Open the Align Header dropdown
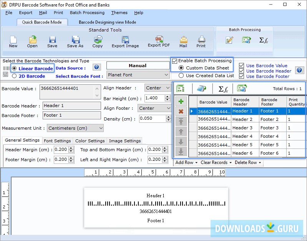The width and height of the screenshot is (307, 241). tap(158, 88)
